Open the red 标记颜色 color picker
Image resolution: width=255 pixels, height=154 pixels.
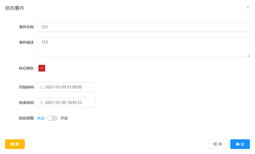(x=42, y=68)
